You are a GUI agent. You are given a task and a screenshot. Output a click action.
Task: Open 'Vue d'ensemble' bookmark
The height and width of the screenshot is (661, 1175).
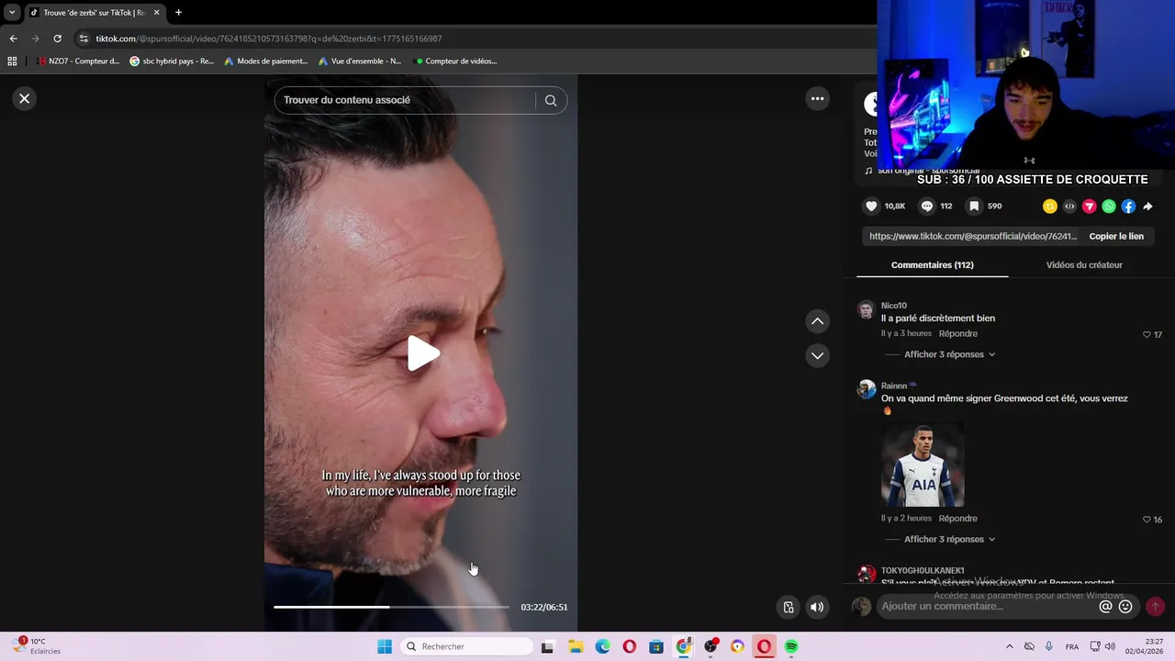(360, 62)
